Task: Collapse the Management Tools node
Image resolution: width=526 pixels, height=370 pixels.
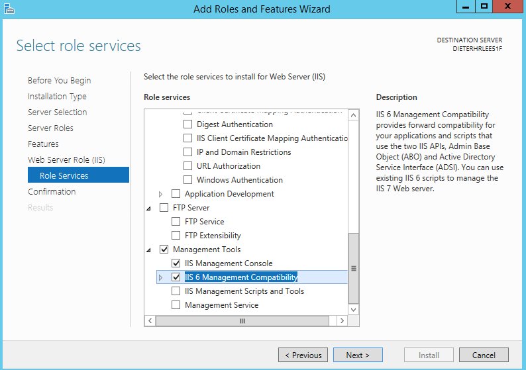Action: [148, 250]
